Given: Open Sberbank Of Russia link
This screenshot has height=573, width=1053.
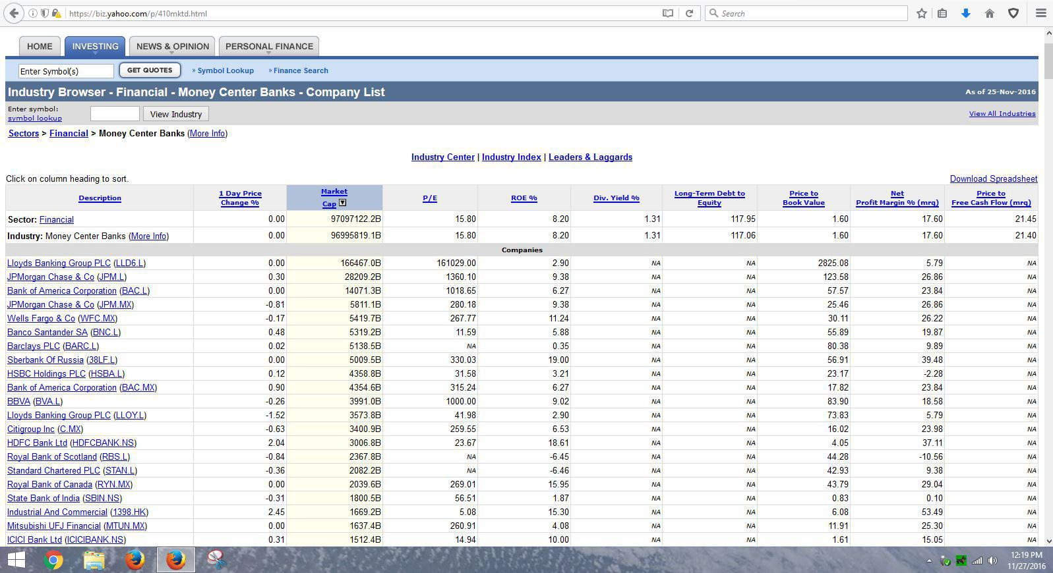Looking at the screenshot, I should click(x=45, y=360).
